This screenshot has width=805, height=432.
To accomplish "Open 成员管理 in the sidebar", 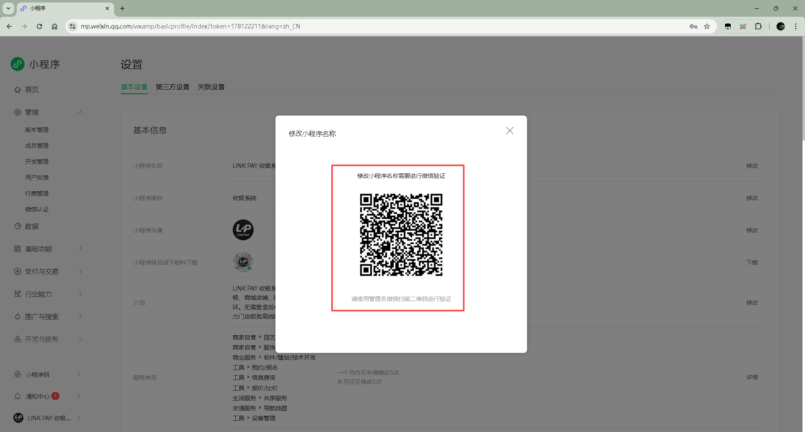I will point(37,146).
